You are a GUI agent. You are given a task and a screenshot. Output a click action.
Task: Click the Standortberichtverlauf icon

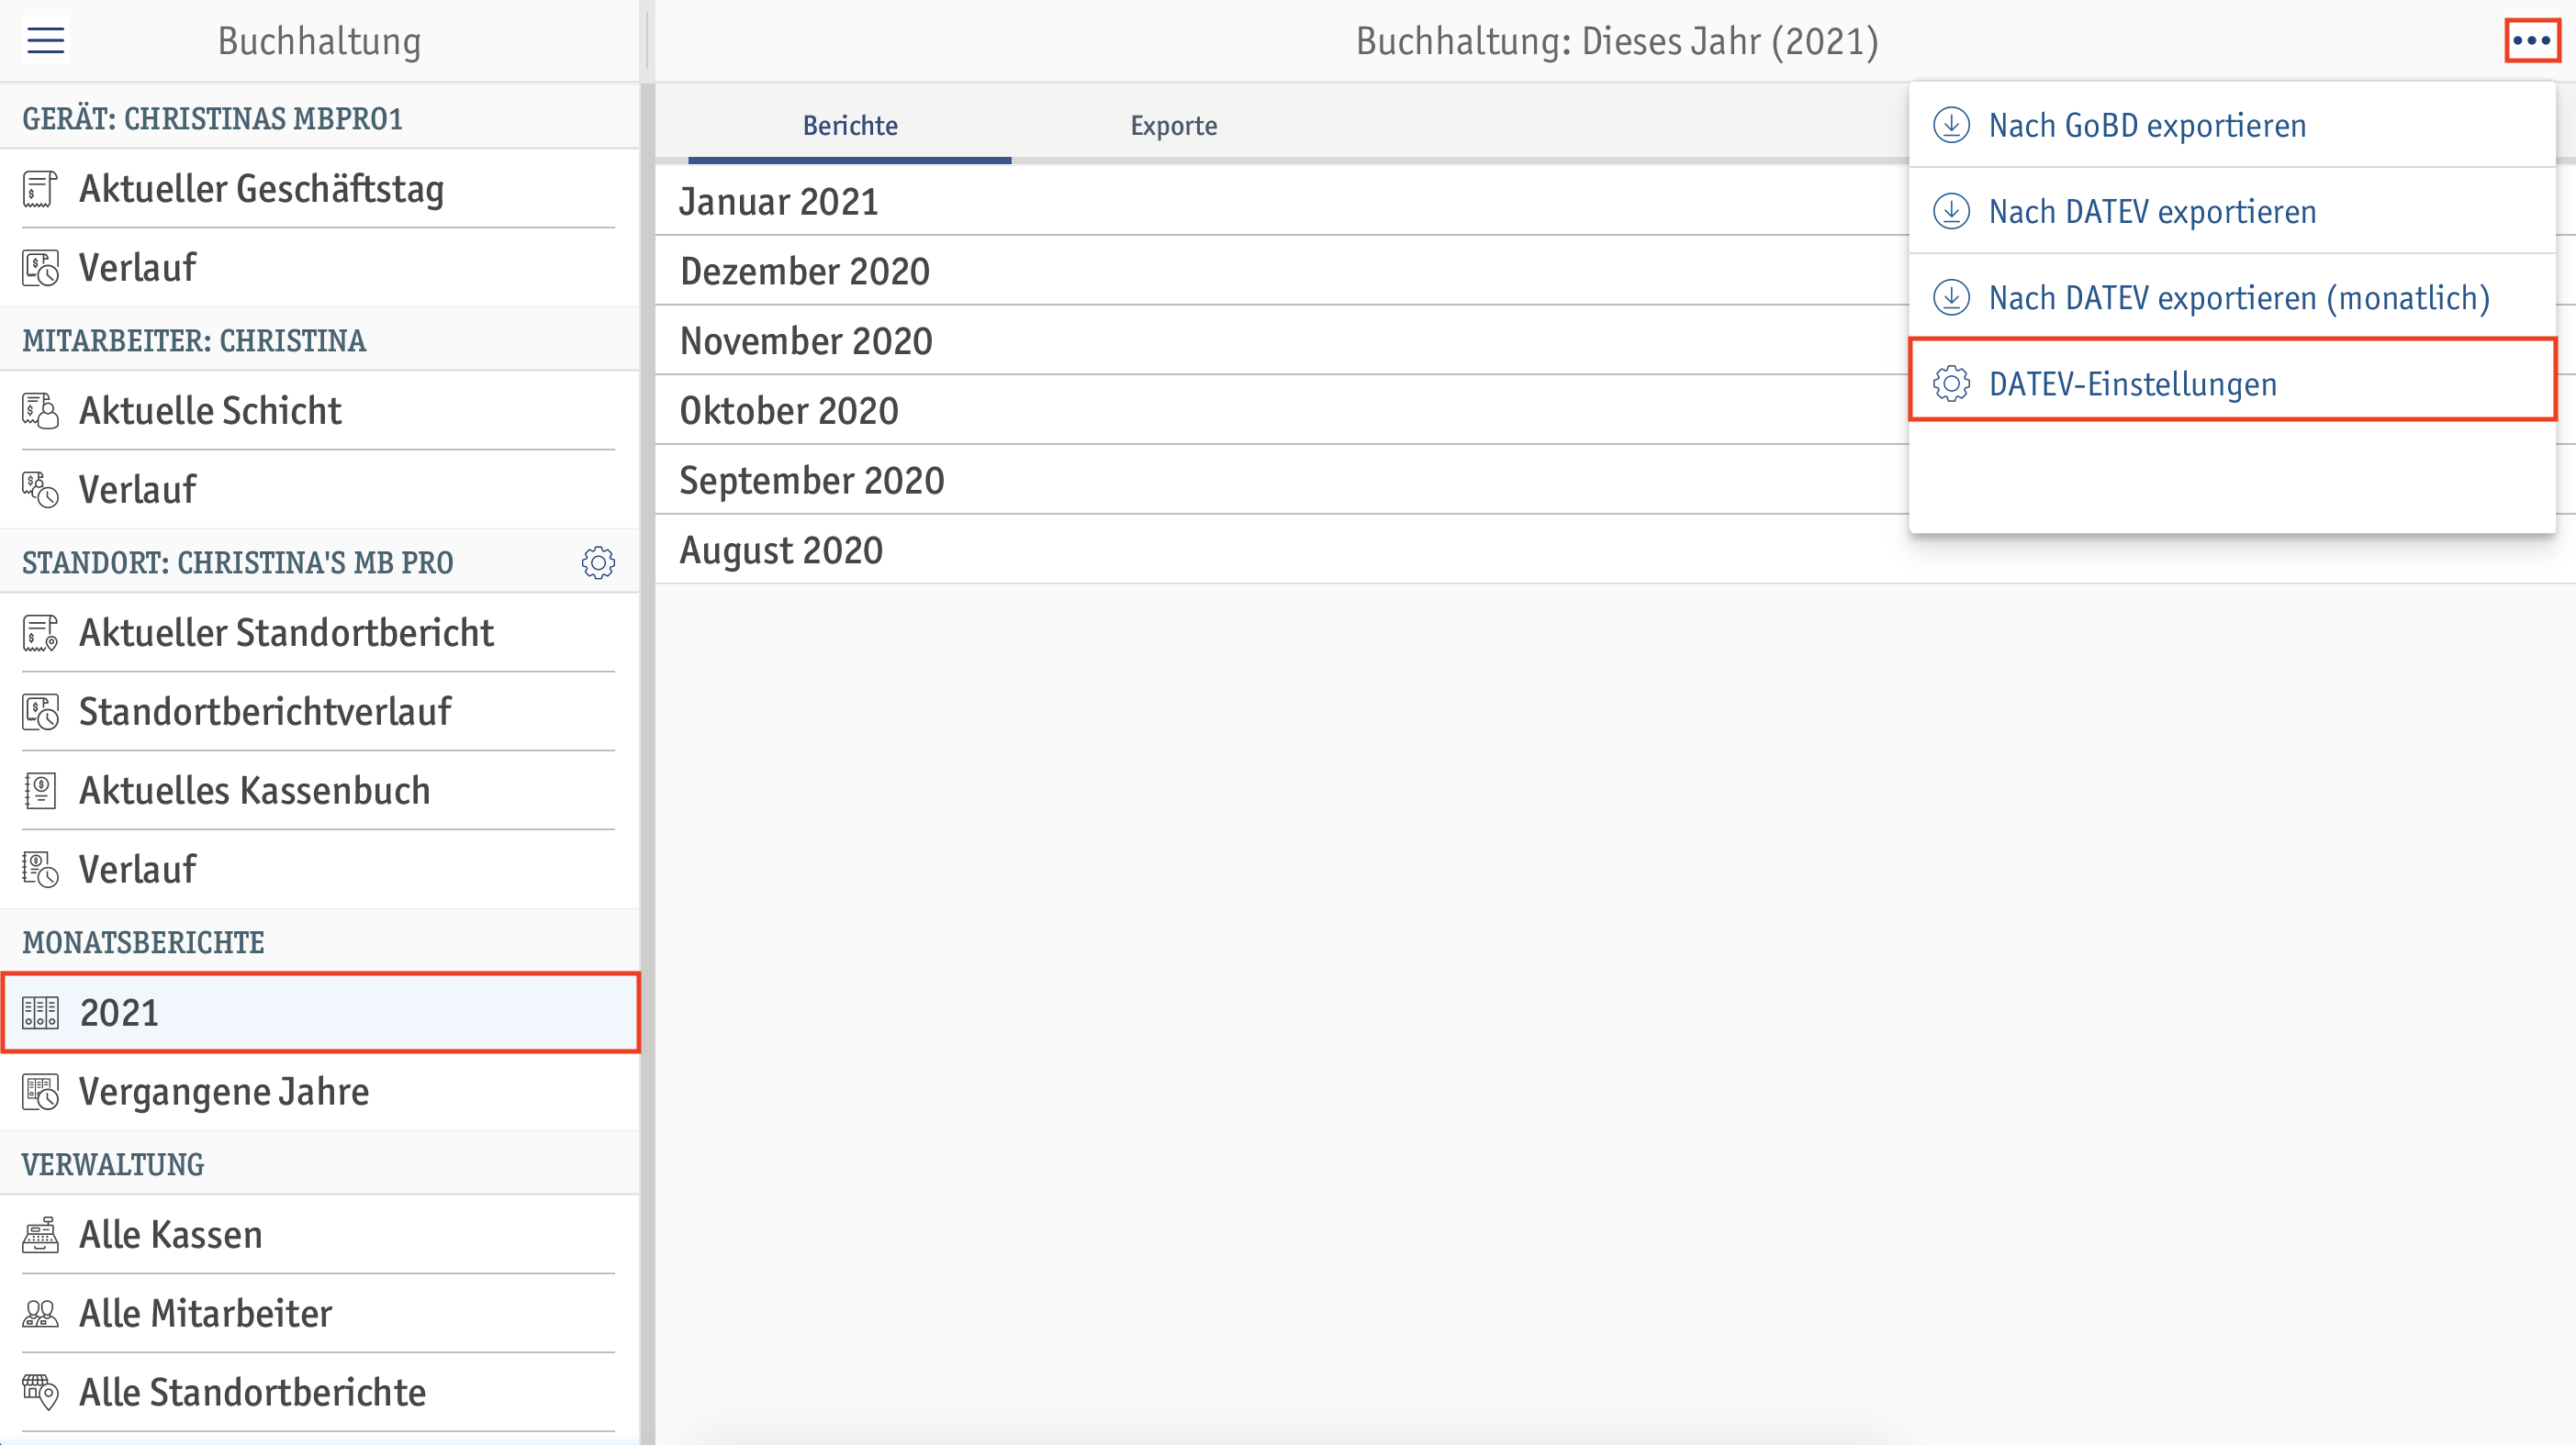pyautogui.click(x=40, y=713)
